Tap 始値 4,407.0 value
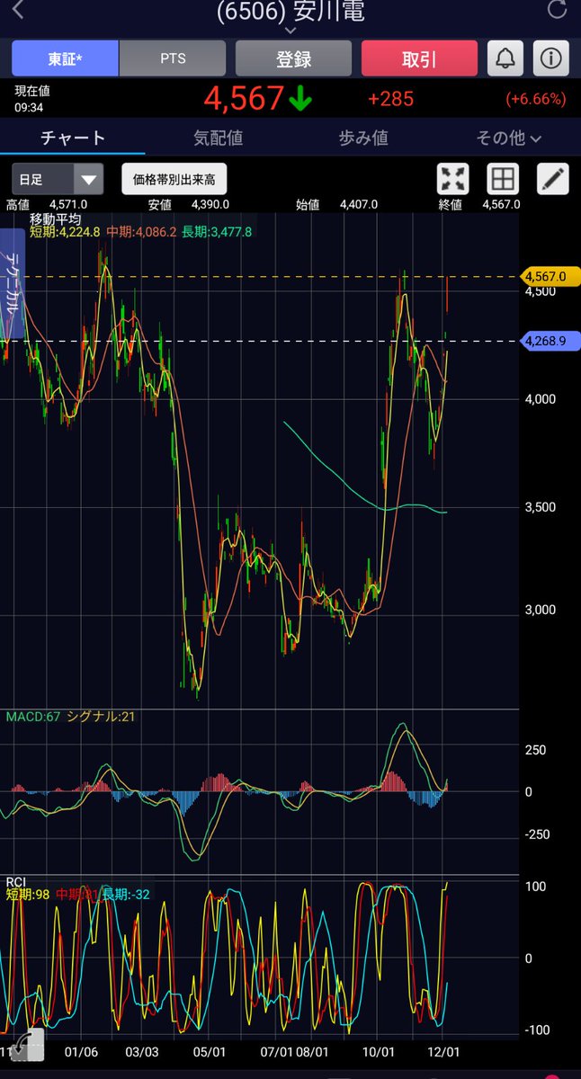 [358, 204]
